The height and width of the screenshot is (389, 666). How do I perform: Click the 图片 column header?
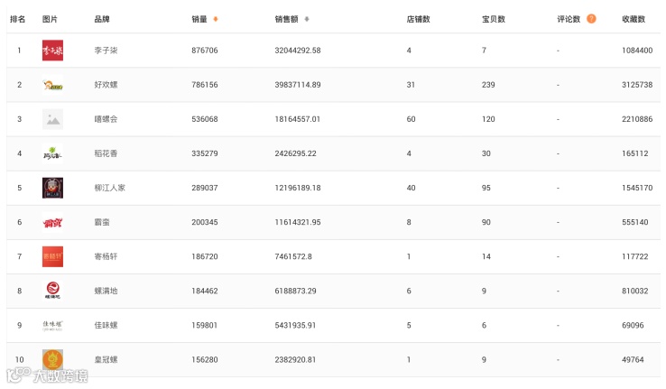[x=50, y=19]
